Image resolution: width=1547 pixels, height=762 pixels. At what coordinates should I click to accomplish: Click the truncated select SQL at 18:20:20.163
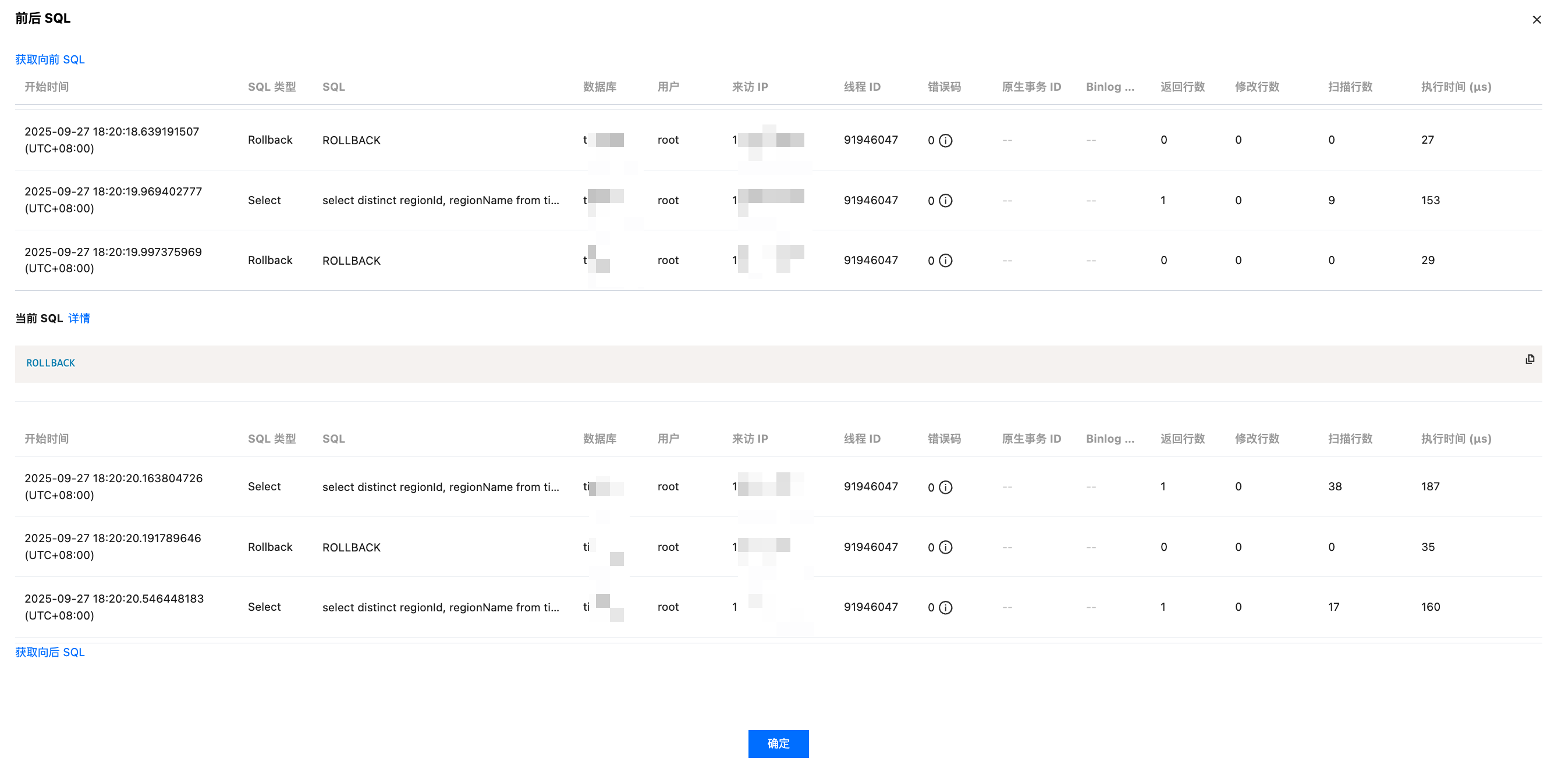point(440,487)
